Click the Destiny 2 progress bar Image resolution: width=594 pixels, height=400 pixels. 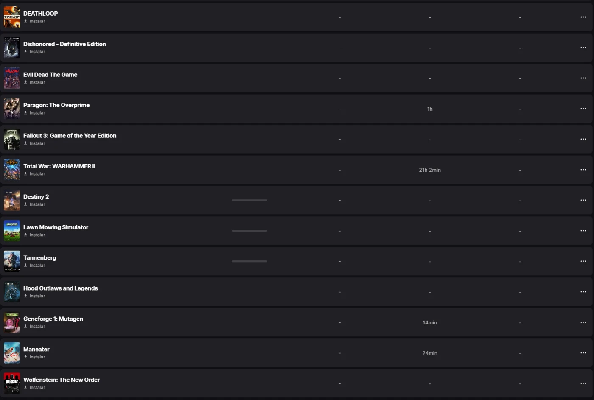(x=249, y=200)
